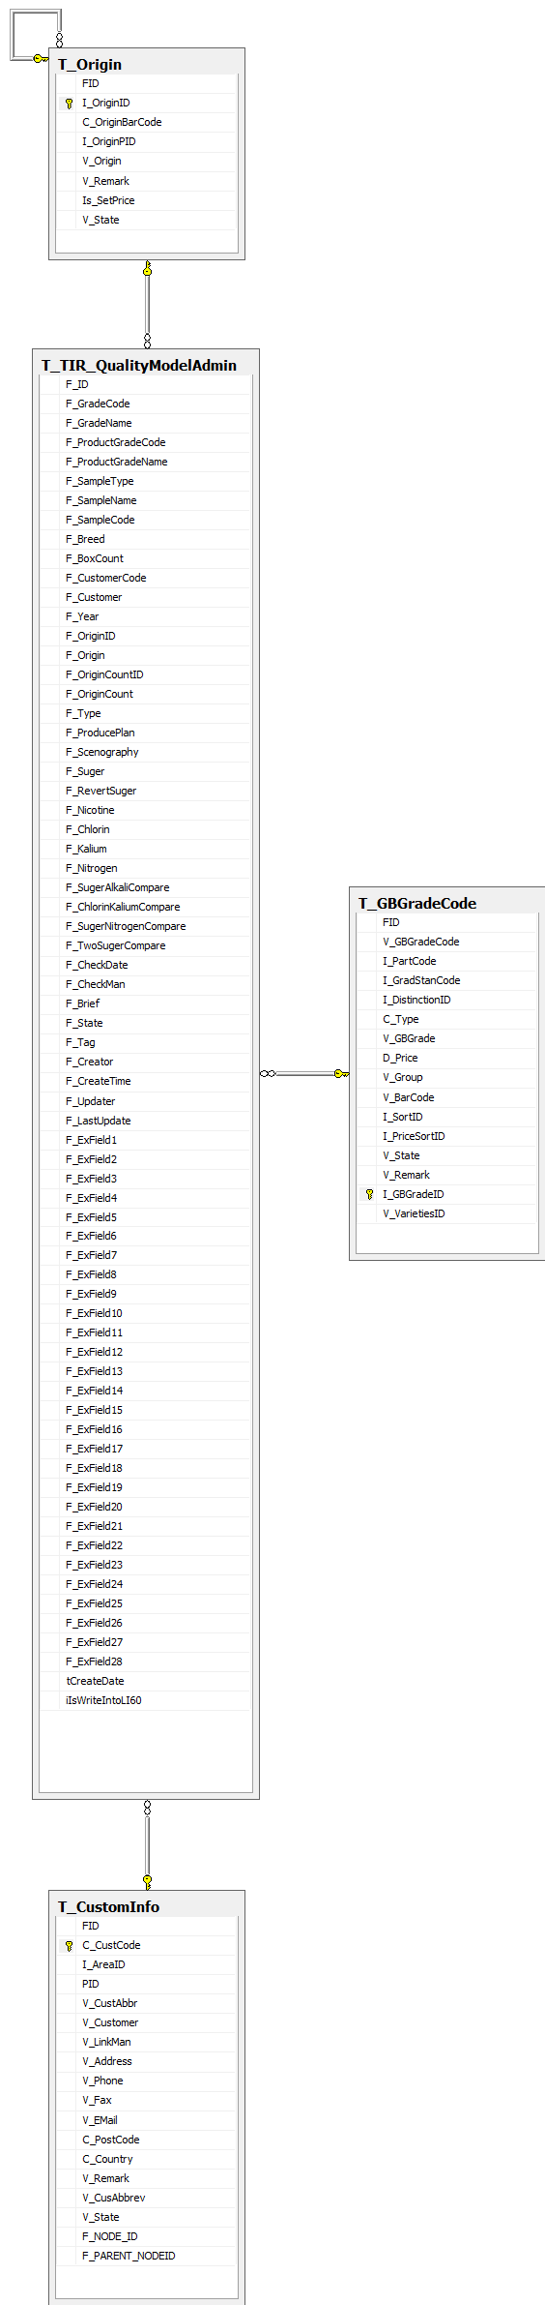Select the C_Country column
The width and height of the screenshot is (545, 2305).
click(145, 2160)
